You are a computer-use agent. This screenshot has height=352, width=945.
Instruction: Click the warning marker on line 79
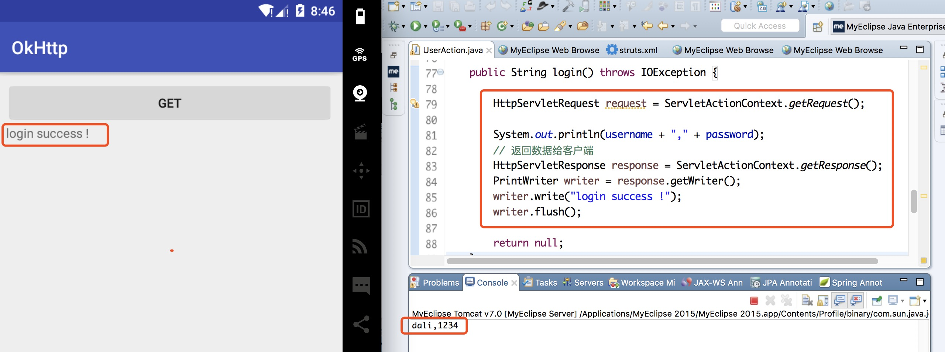pos(415,103)
